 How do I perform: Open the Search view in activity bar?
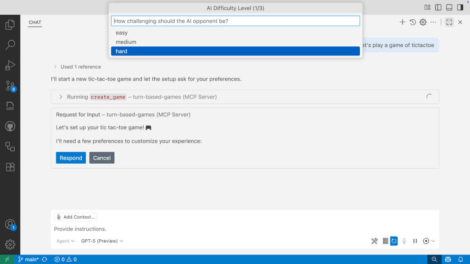click(x=10, y=45)
